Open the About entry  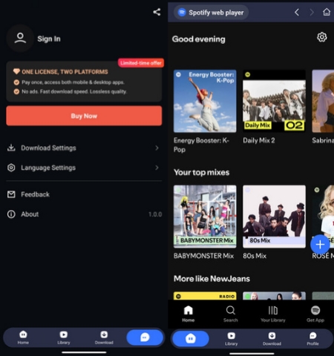(x=84, y=214)
